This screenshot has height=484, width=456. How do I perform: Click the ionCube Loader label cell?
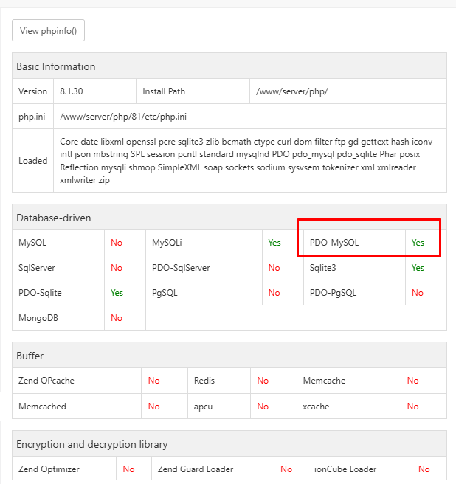point(346,469)
